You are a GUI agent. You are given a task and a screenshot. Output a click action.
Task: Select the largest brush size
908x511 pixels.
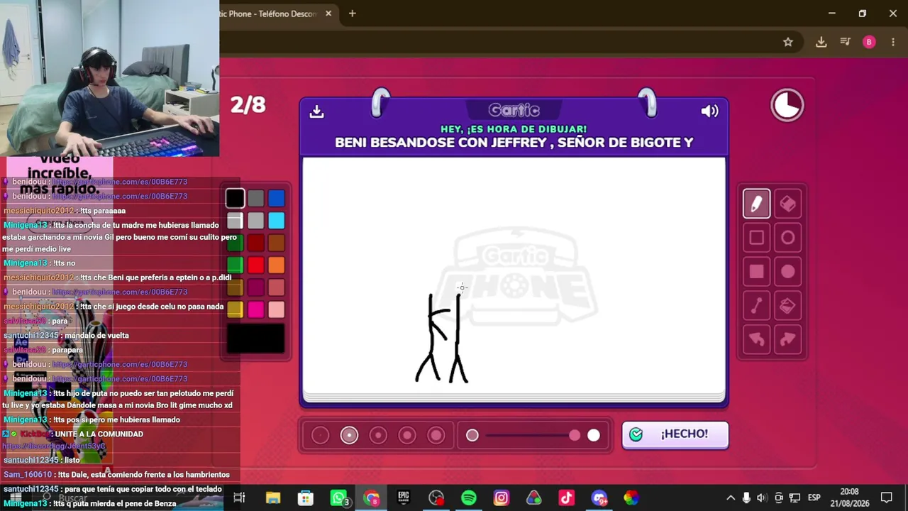[x=436, y=435]
